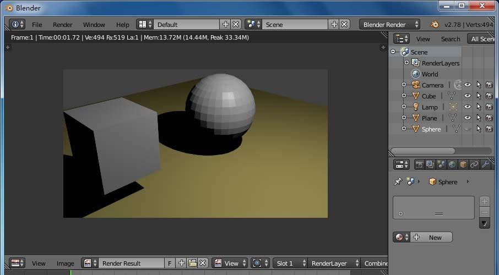Add a new screen layout

(x=226, y=25)
